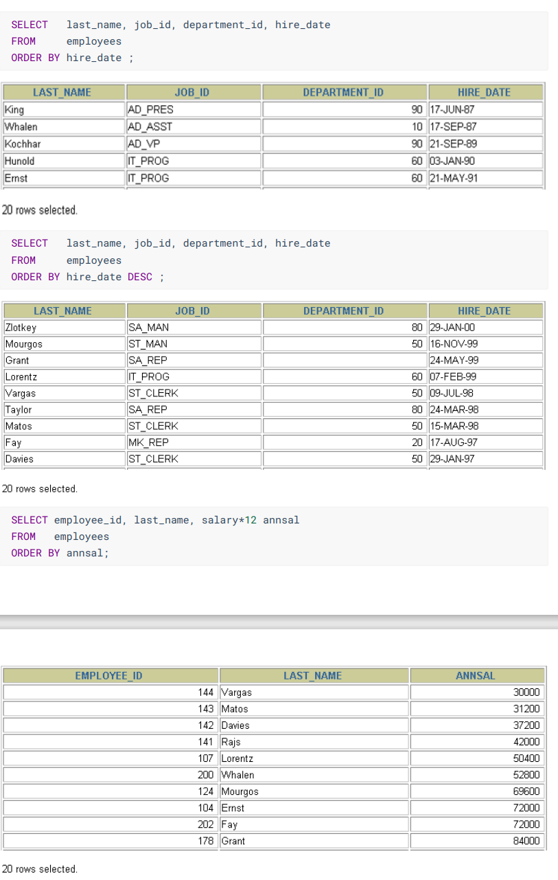The height and width of the screenshot is (880, 558).
Task: Select Lorentz in the 07-FEB-99 row
Action: [64, 377]
